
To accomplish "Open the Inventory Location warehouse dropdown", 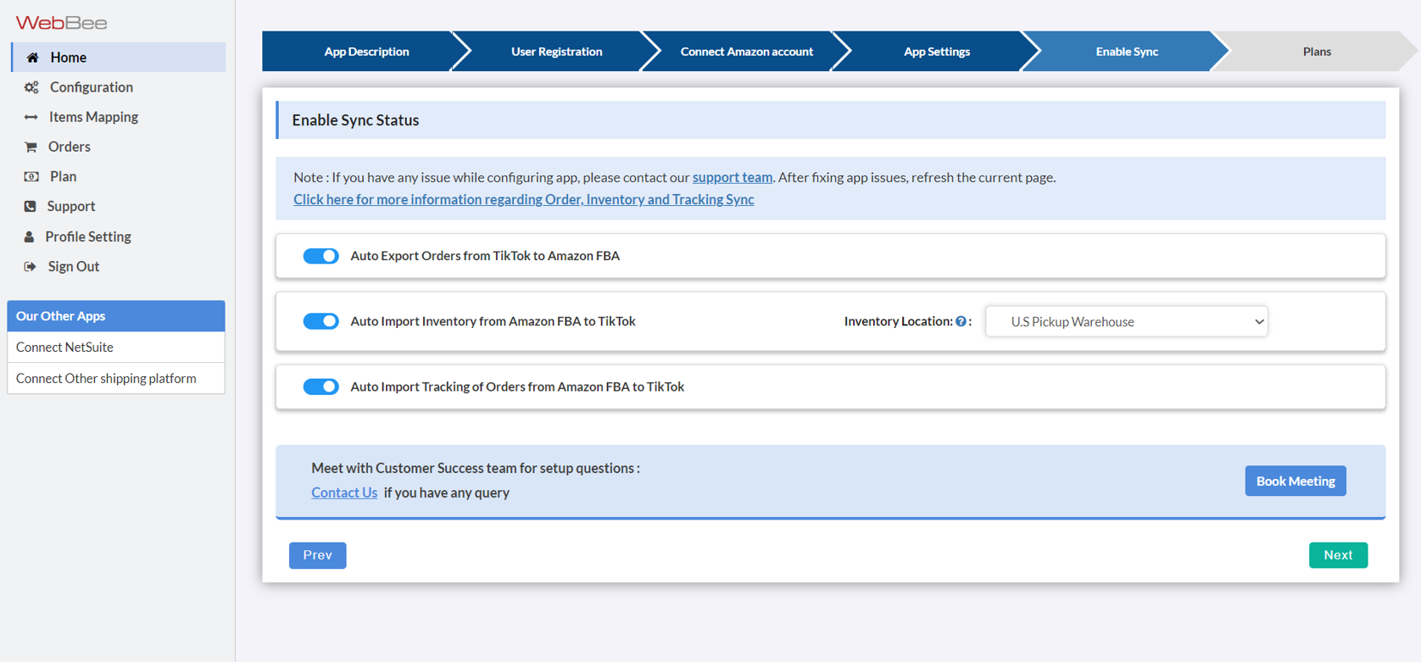I will (x=1126, y=321).
